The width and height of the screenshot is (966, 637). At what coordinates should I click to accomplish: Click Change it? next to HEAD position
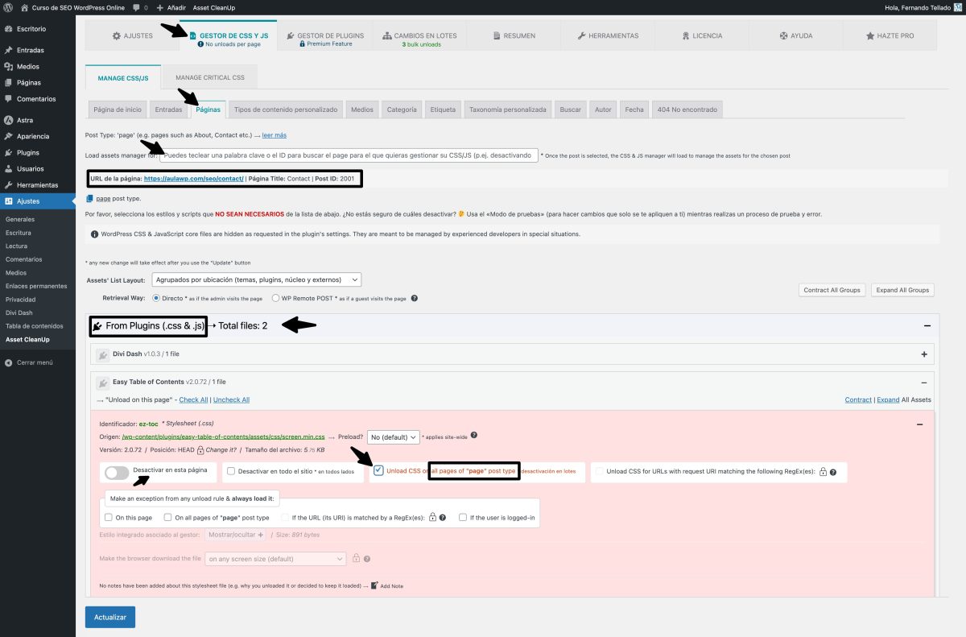point(221,449)
